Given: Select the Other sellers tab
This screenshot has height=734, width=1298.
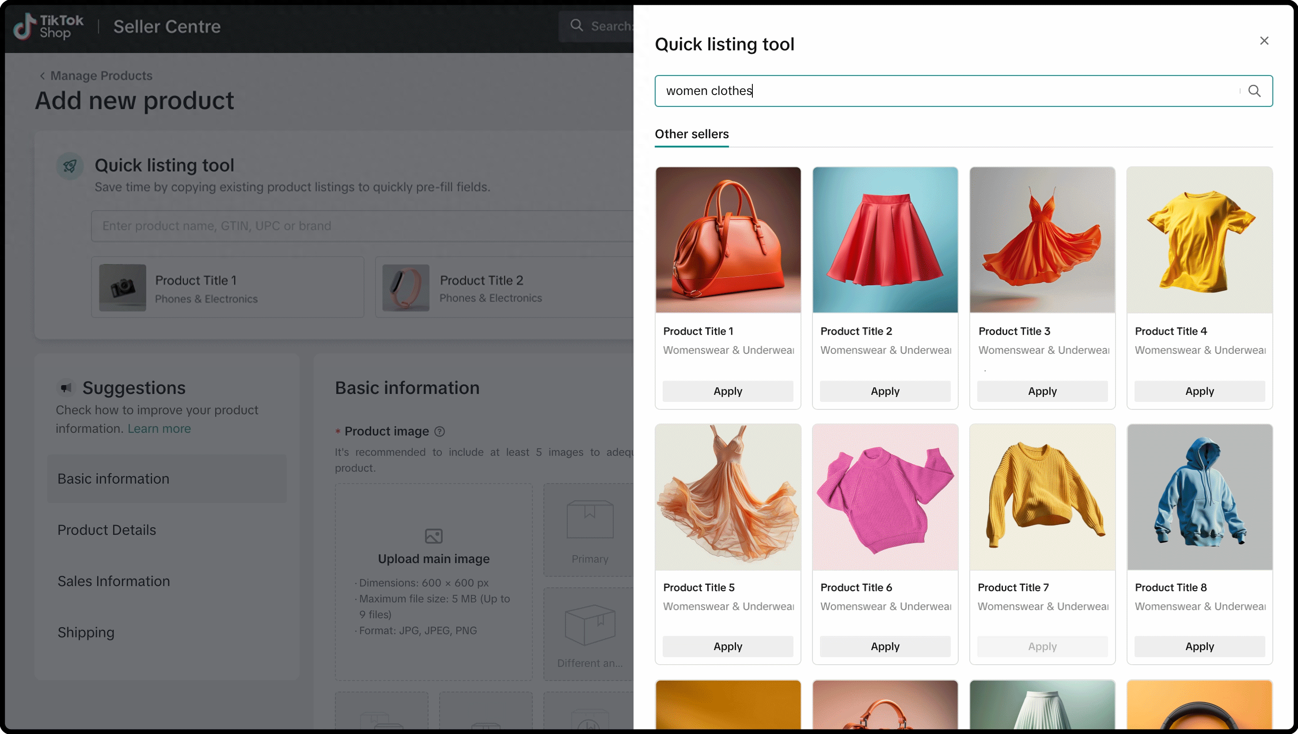Looking at the screenshot, I should click(x=691, y=134).
